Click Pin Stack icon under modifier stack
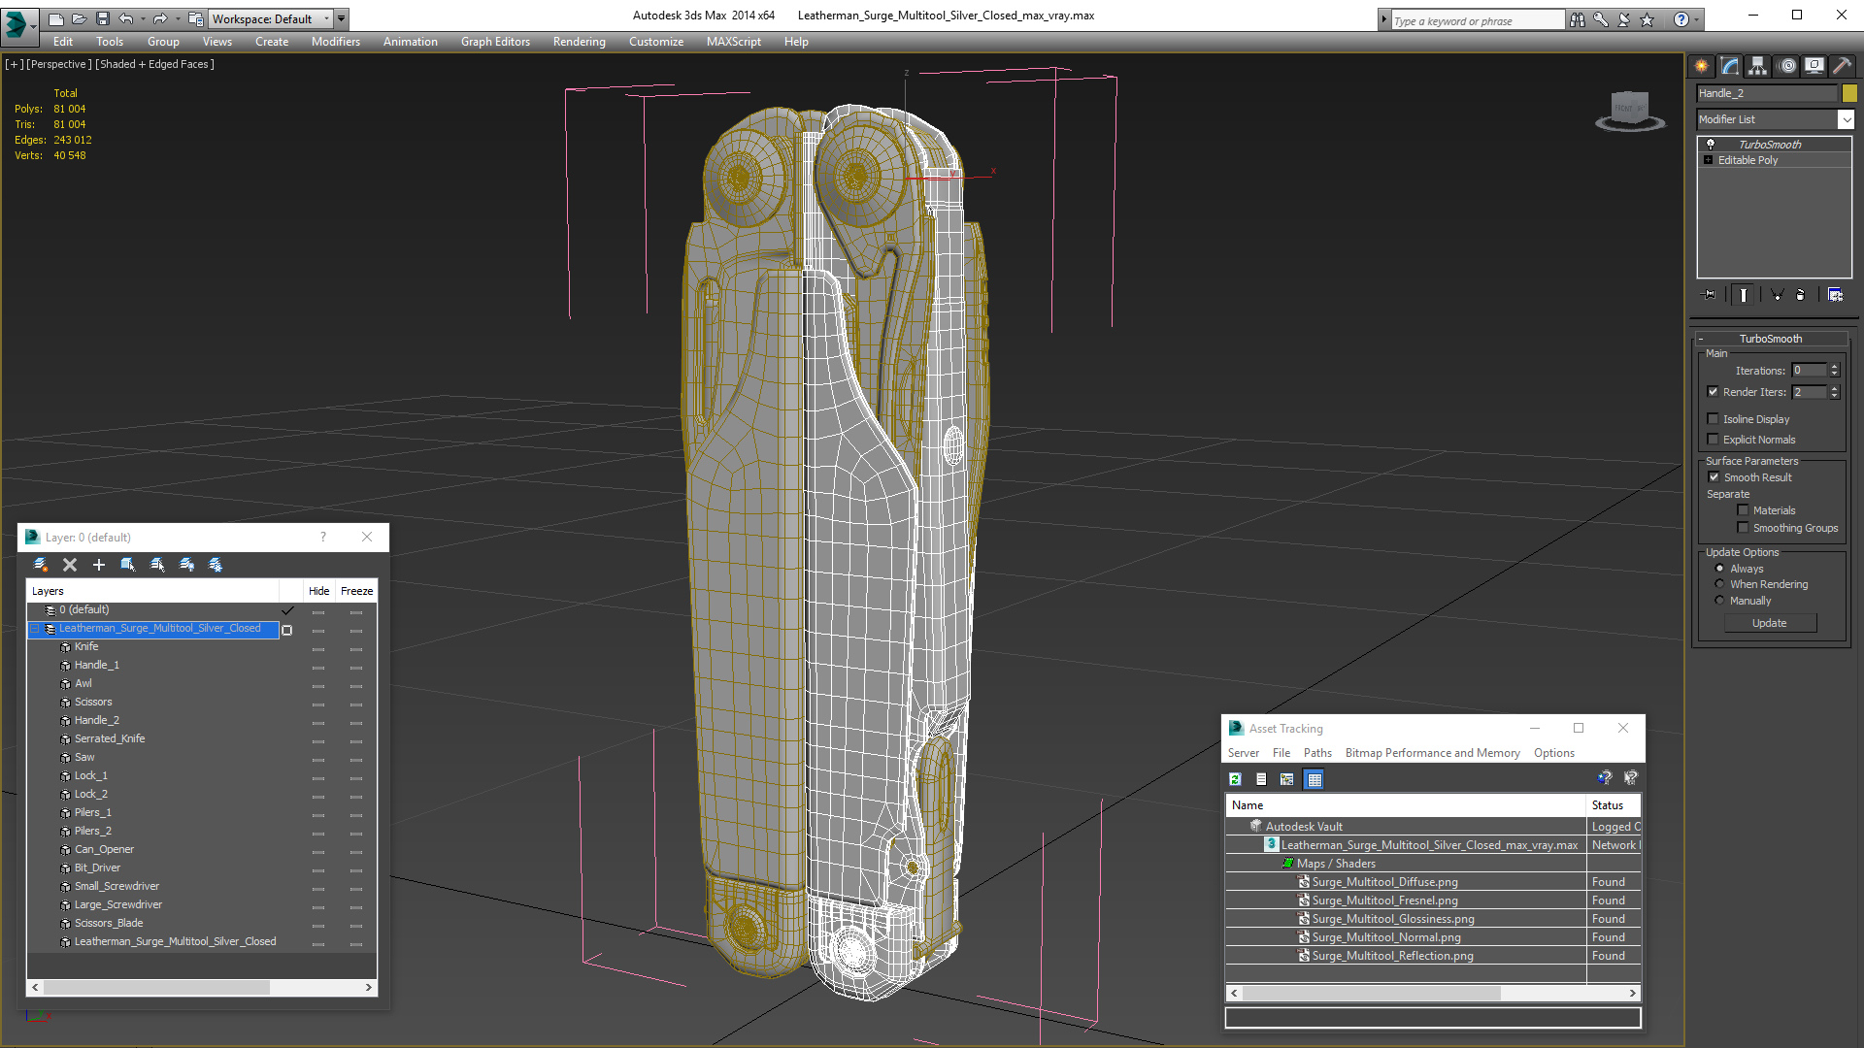 [x=1710, y=295]
